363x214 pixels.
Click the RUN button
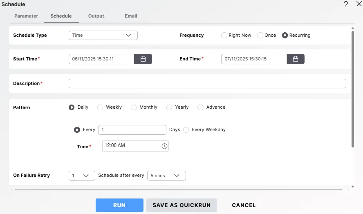[x=119, y=205]
